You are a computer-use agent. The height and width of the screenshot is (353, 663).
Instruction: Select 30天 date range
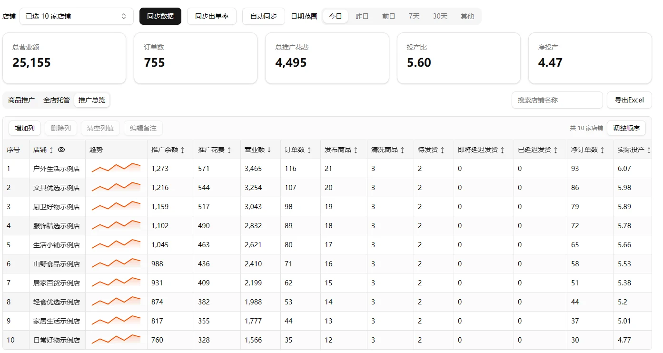tap(440, 16)
